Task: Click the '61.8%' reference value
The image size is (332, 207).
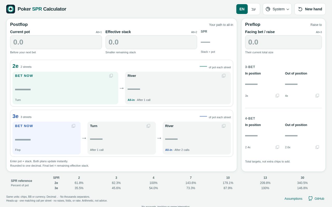Action: point(79,183)
